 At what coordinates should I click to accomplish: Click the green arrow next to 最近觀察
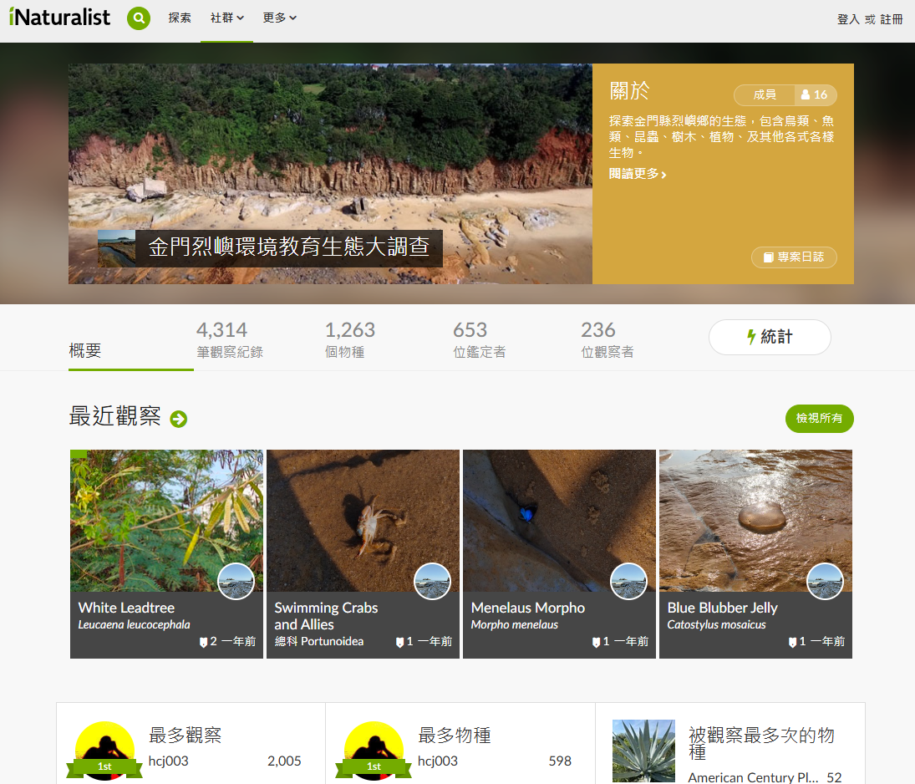coord(178,419)
